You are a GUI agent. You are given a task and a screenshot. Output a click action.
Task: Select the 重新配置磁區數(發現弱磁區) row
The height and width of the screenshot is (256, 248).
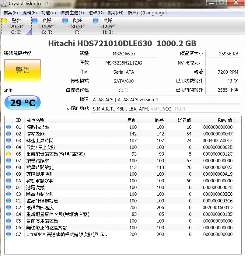(120, 154)
